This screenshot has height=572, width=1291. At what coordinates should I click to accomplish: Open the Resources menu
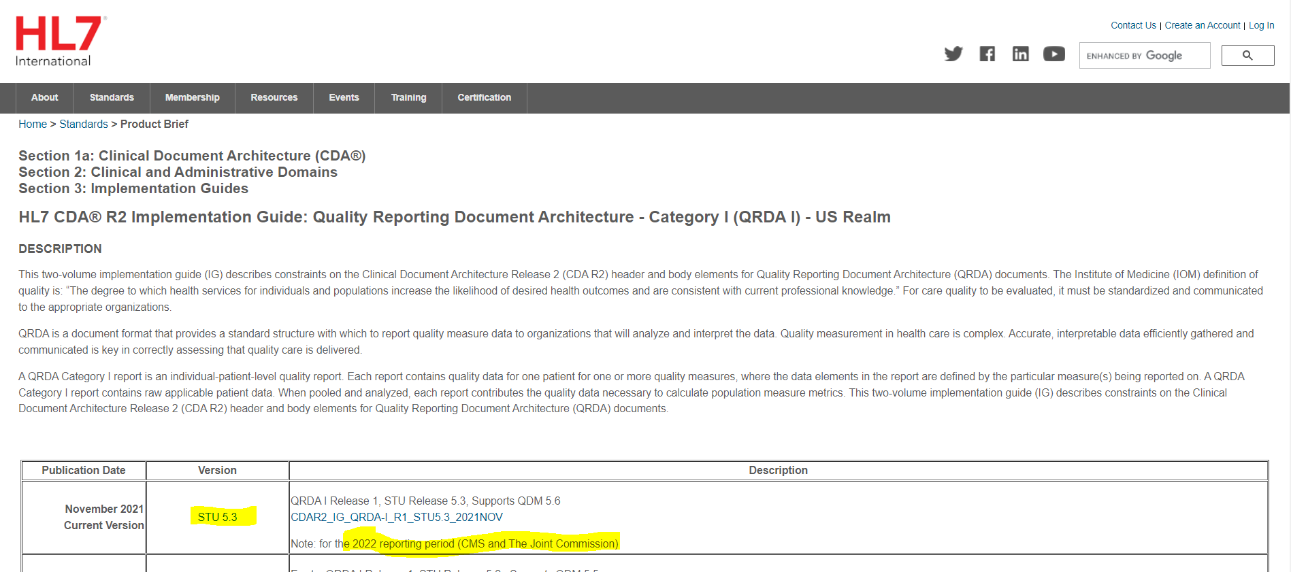click(x=274, y=98)
